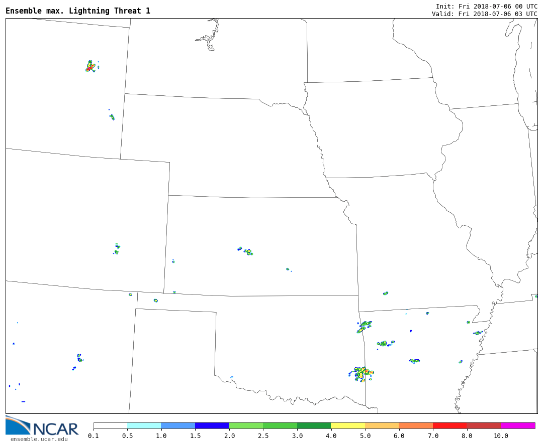Select the orange 6.0 to 7.0 swatch
This screenshot has width=543, height=445.
(416, 425)
